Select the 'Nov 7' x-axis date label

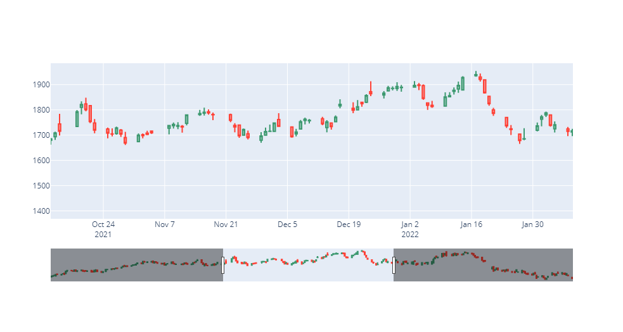(x=164, y=224)
